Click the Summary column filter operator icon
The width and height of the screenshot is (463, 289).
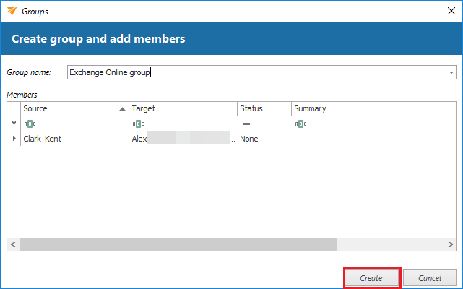point(300,124)
